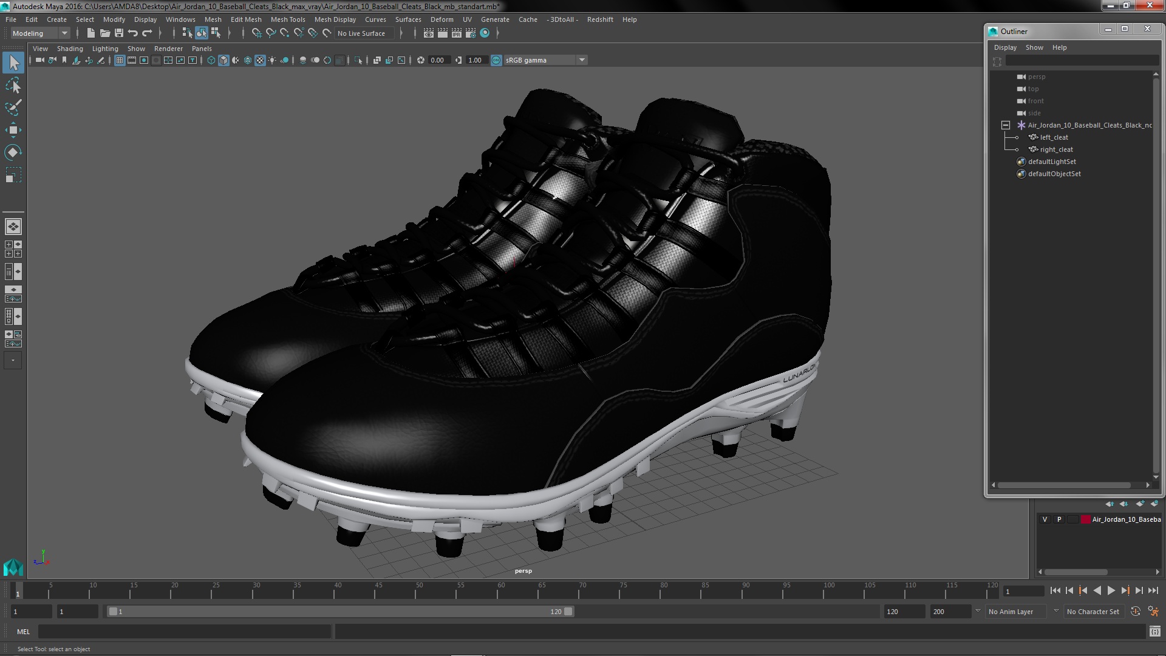Open the Render View window

click(429, 33)
